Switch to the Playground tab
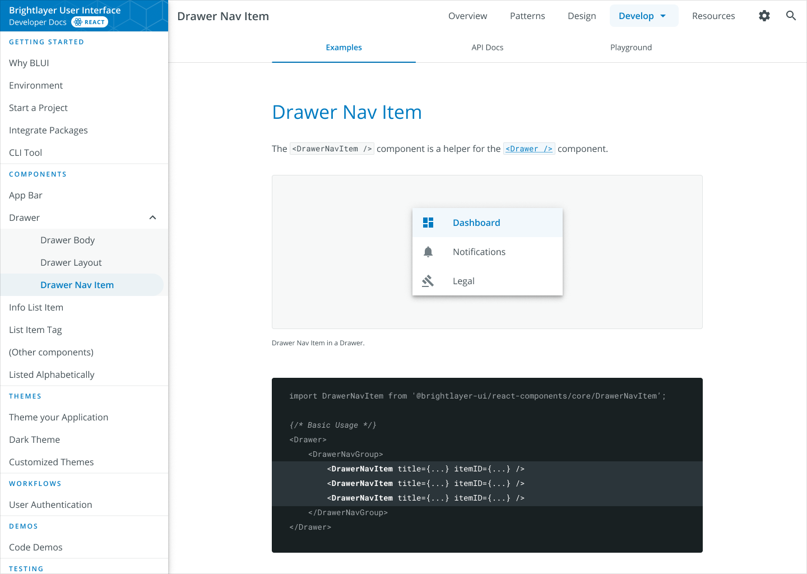Viewport: 807px width, 574px height. coord(631,48)
